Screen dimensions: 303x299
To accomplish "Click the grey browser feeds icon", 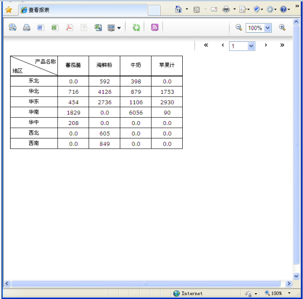I will click(197, 10).
